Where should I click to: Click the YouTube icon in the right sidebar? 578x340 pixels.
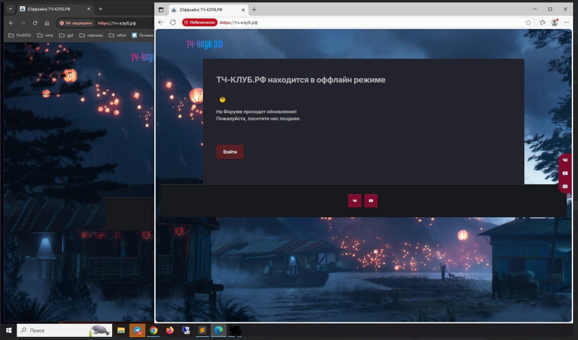565,173
